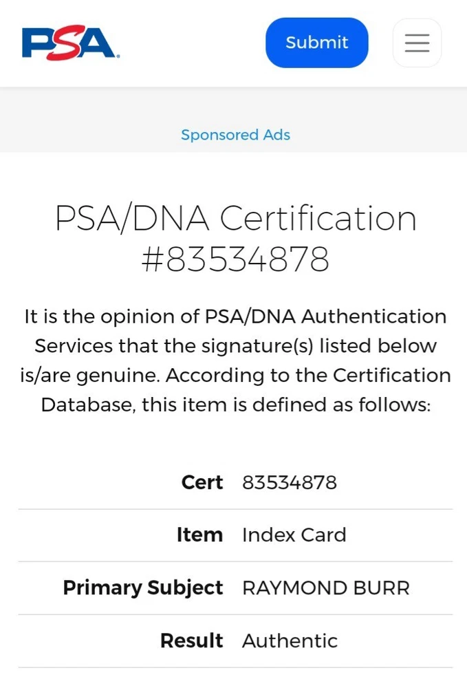The width and height of the screenshot is (467, 688).
Task: Click the #83534878 number in the heading
Action: [235, 260]
